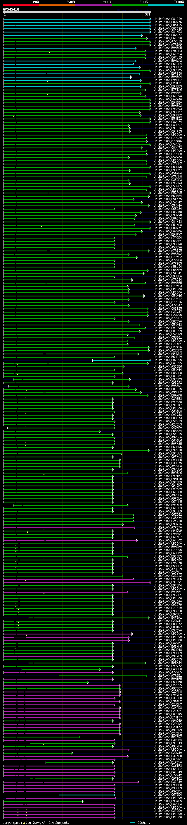The image size is (187, 825).
Task: Click the UniRef100_B8AXF8 label
Action: pos(168,396)
